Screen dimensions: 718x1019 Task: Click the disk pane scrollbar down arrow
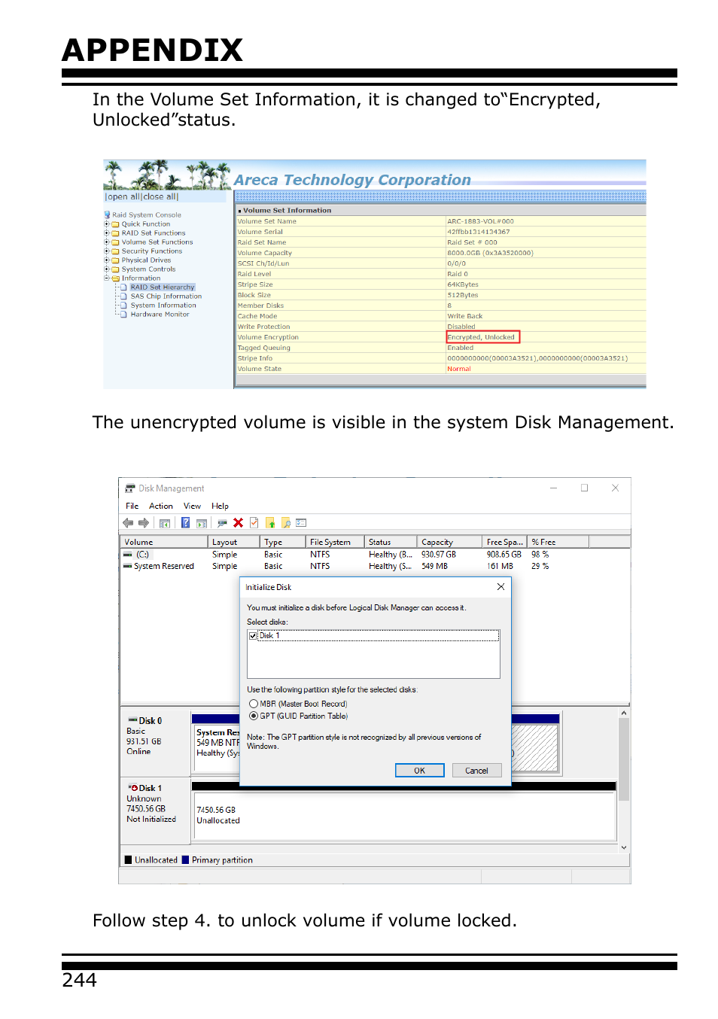click(x=624, y=847)
